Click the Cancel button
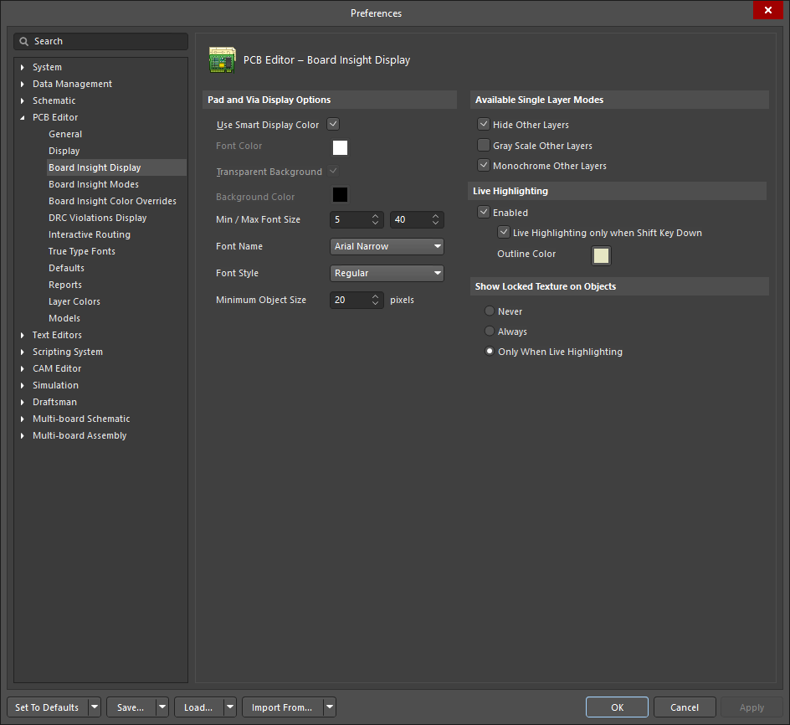Screen dimensions: 790x725 (685, 707)
